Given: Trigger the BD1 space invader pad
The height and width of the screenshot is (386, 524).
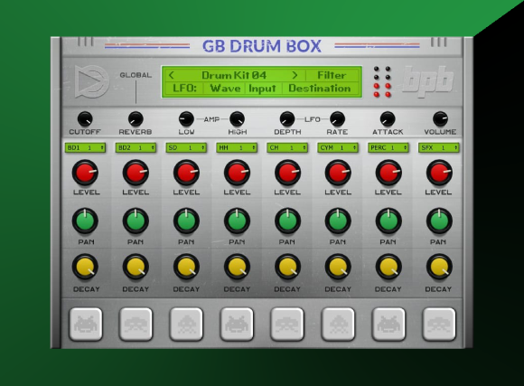Looking at the screenshot, I should (86, 325).
